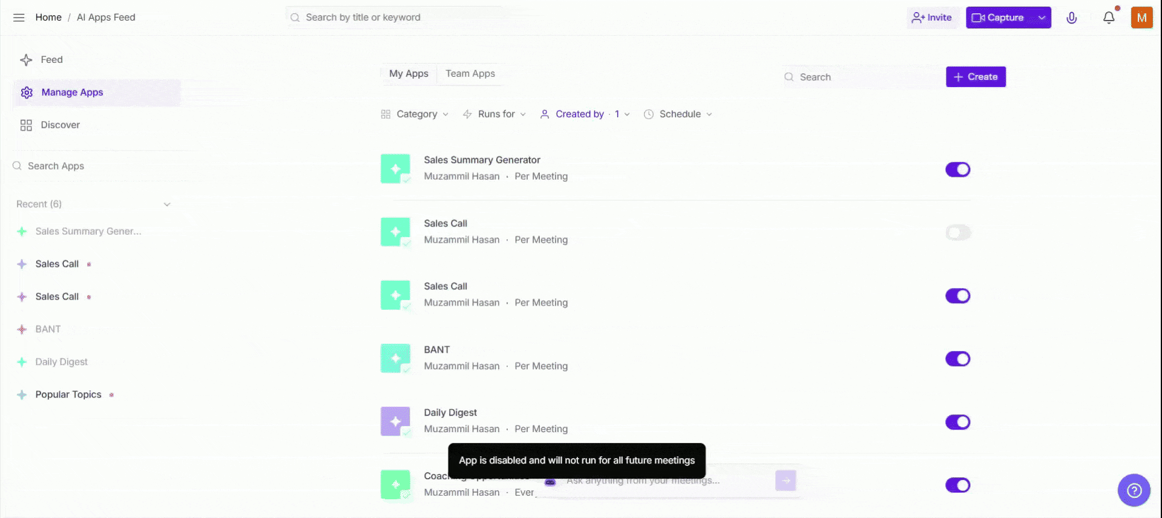
Task: Click the Daily Digest sparkle icon in Recent
Action: (22, 362)
